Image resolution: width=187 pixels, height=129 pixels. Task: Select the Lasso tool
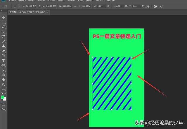click(4, 27)
